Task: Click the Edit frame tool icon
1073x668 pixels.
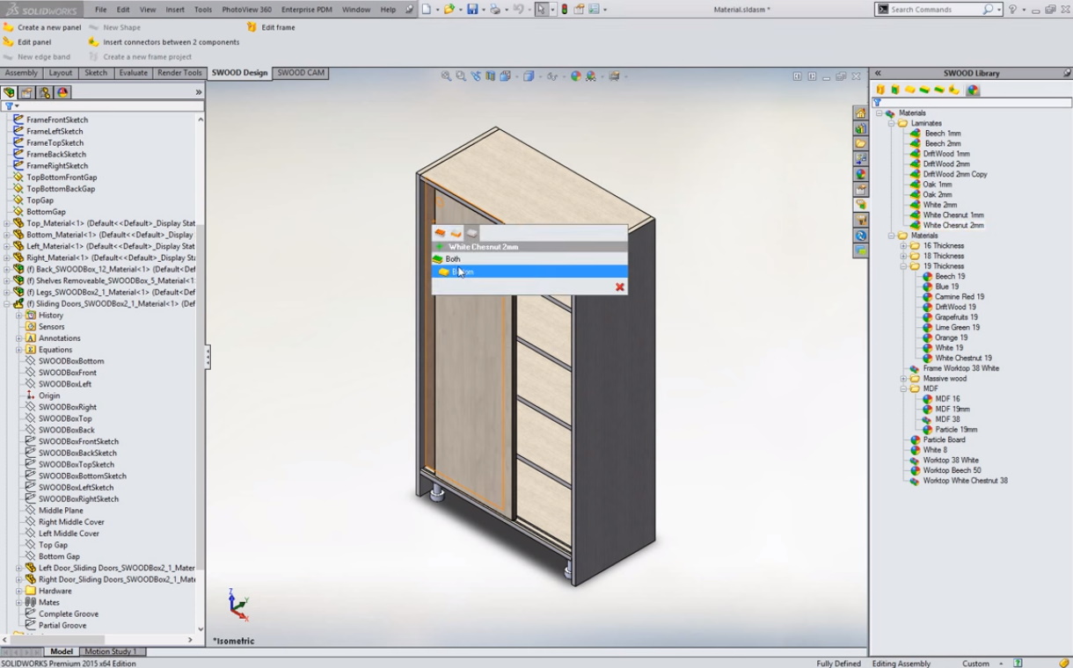Action: [252, 27]
